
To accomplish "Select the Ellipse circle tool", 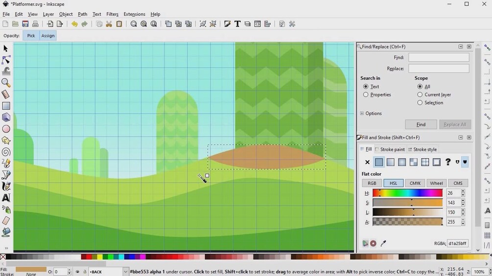I will point(6,129).
